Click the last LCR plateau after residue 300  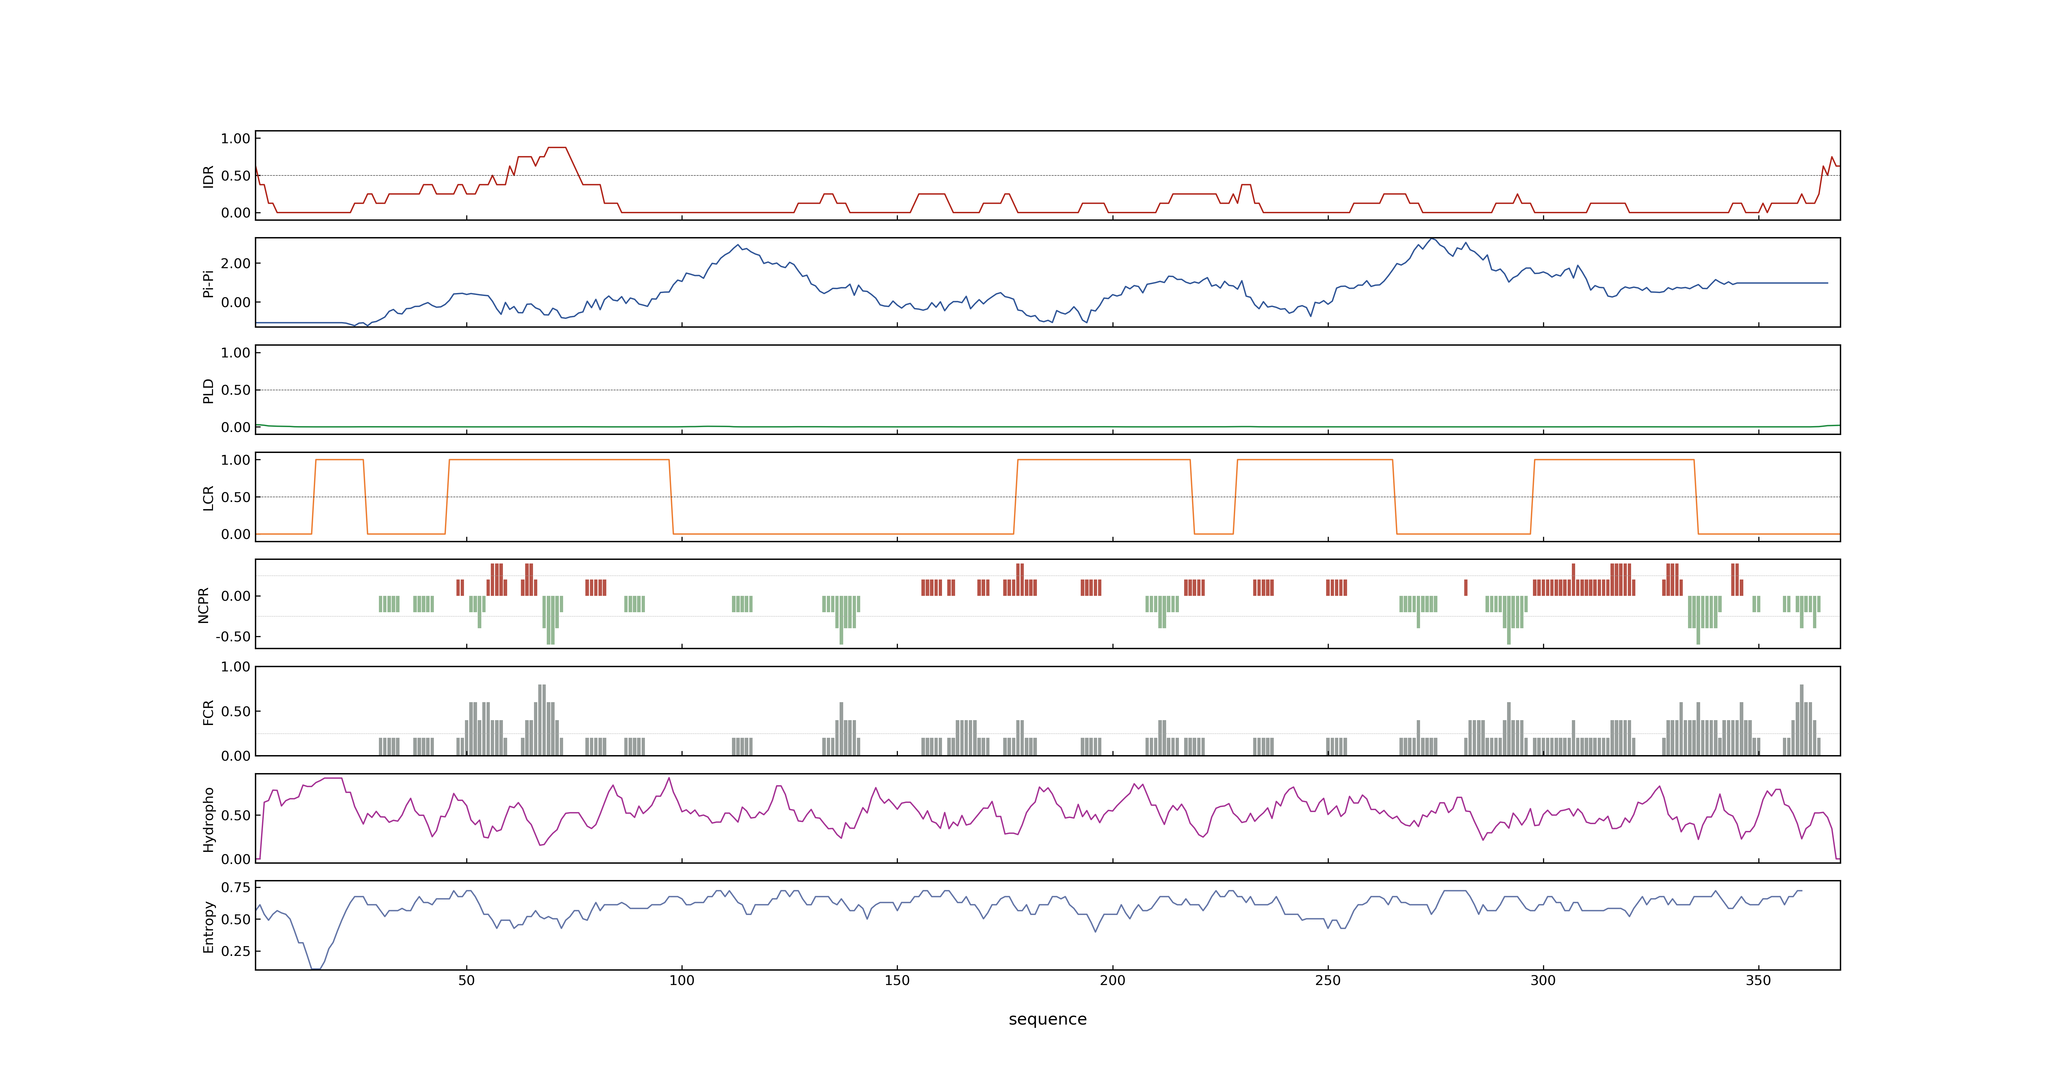click(x=1614, y=459)
